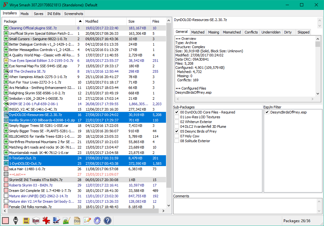This screenshot has width=324, height=226.
Task: Open the Doc Browser icon
Action: point(77,221)
